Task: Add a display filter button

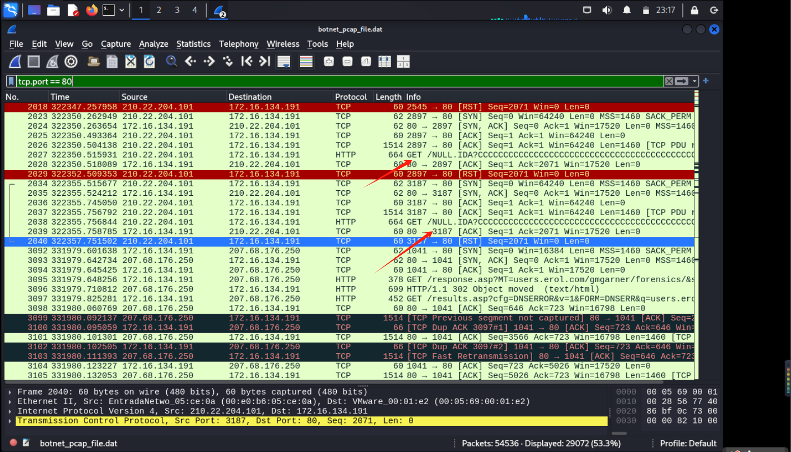Action: [x=706, y=81]
